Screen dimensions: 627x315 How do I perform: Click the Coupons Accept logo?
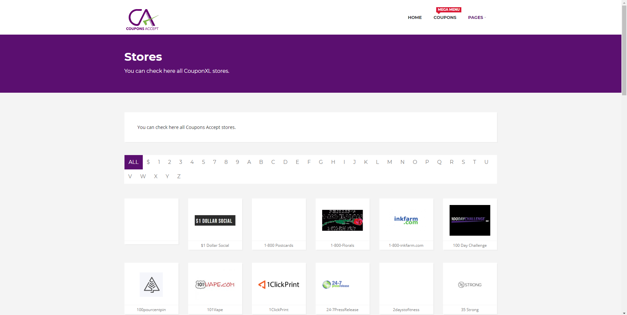(x=142, y=20)
